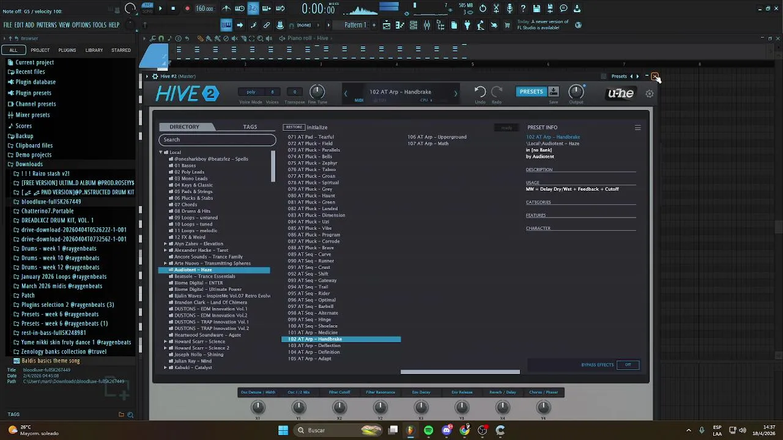
Task: Switch to the PLUGINS browser tab
Action: click(67, 50)
